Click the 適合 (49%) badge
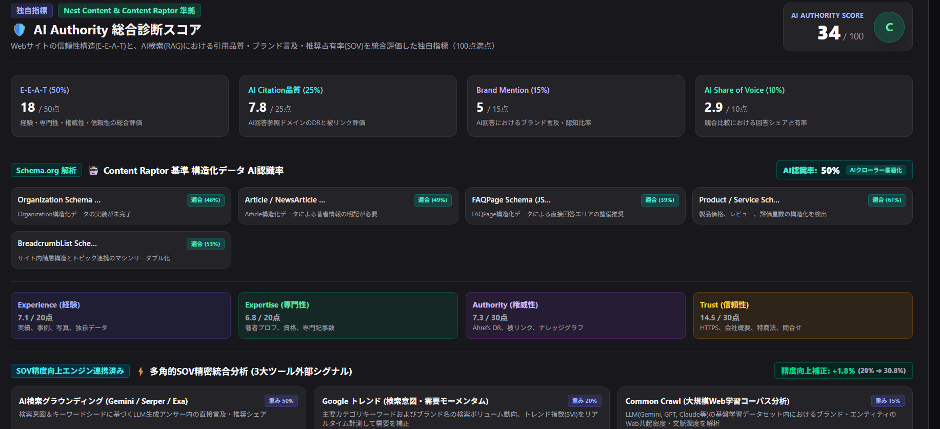Screen dimensions: 940x429 pyautogui.click(x=433, y=200)
